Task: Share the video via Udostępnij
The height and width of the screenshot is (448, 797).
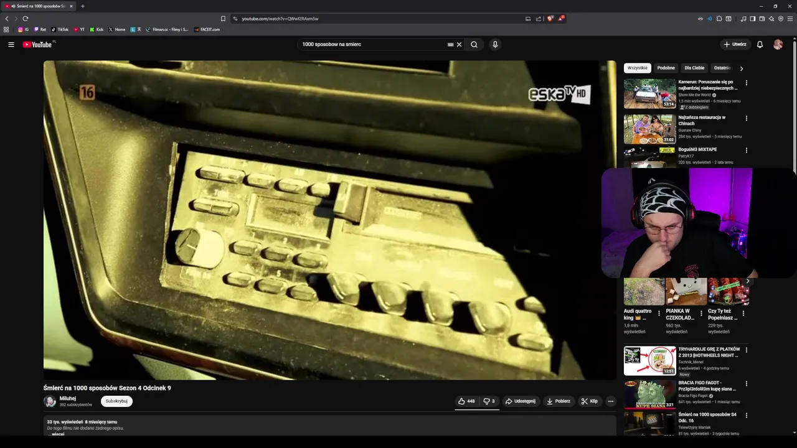Action: tap(521, 401)
